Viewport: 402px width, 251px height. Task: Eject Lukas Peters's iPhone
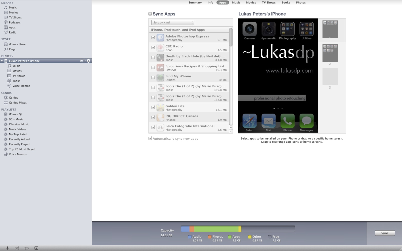point(88,61)
